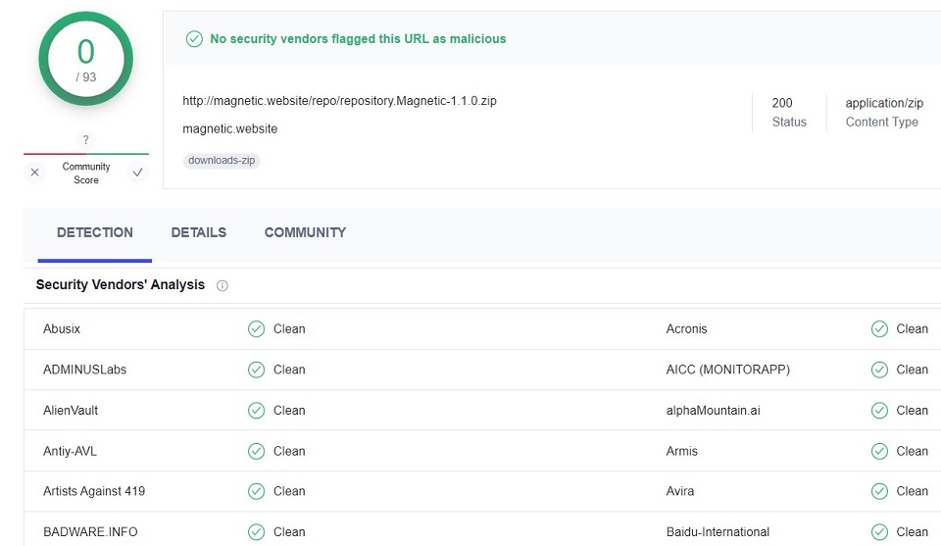Image resolution: width=941 pixels, height=546 pixels.
Task: Click the Antiy-AVL vendor name
Action: point(70,451)
